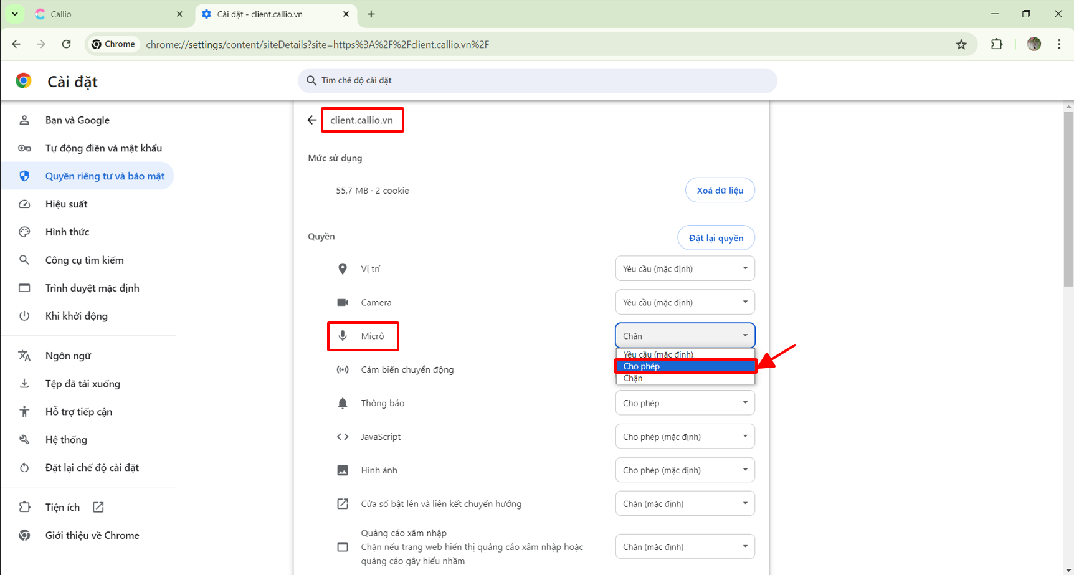1074x575 pixels.
Task: Click the JavaScript code brackets icon
Action: pyautogui.click(x=343, y=437)
